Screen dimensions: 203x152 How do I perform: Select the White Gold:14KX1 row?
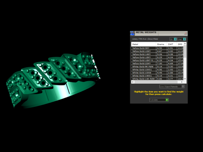point(157,76)
